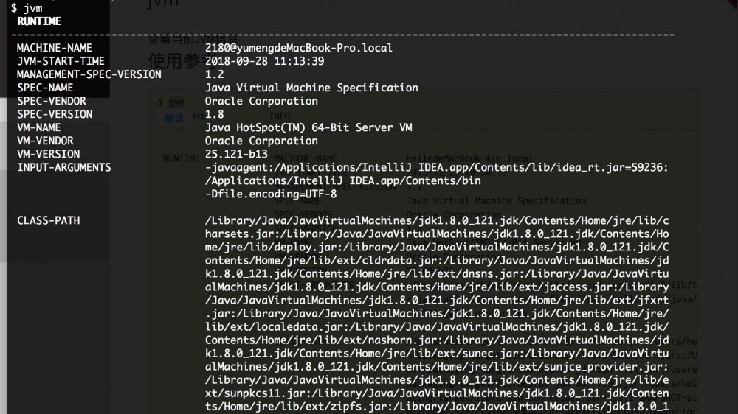Select the 25.121-b13 version value
This screenshot has height=414, width=738.
[x=236, y=154]
